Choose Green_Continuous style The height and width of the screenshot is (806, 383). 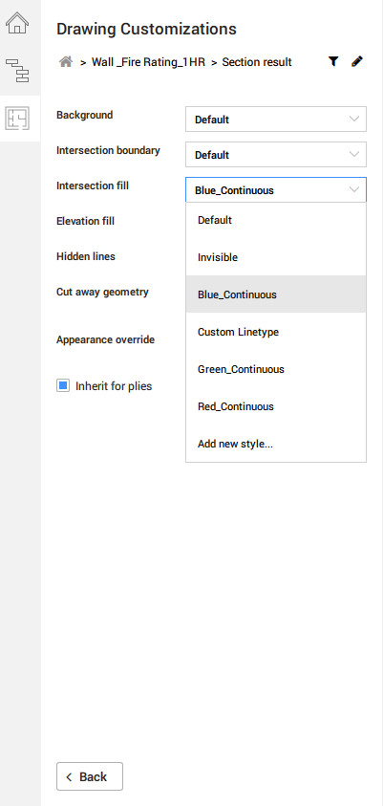click(x=276, y=369)
